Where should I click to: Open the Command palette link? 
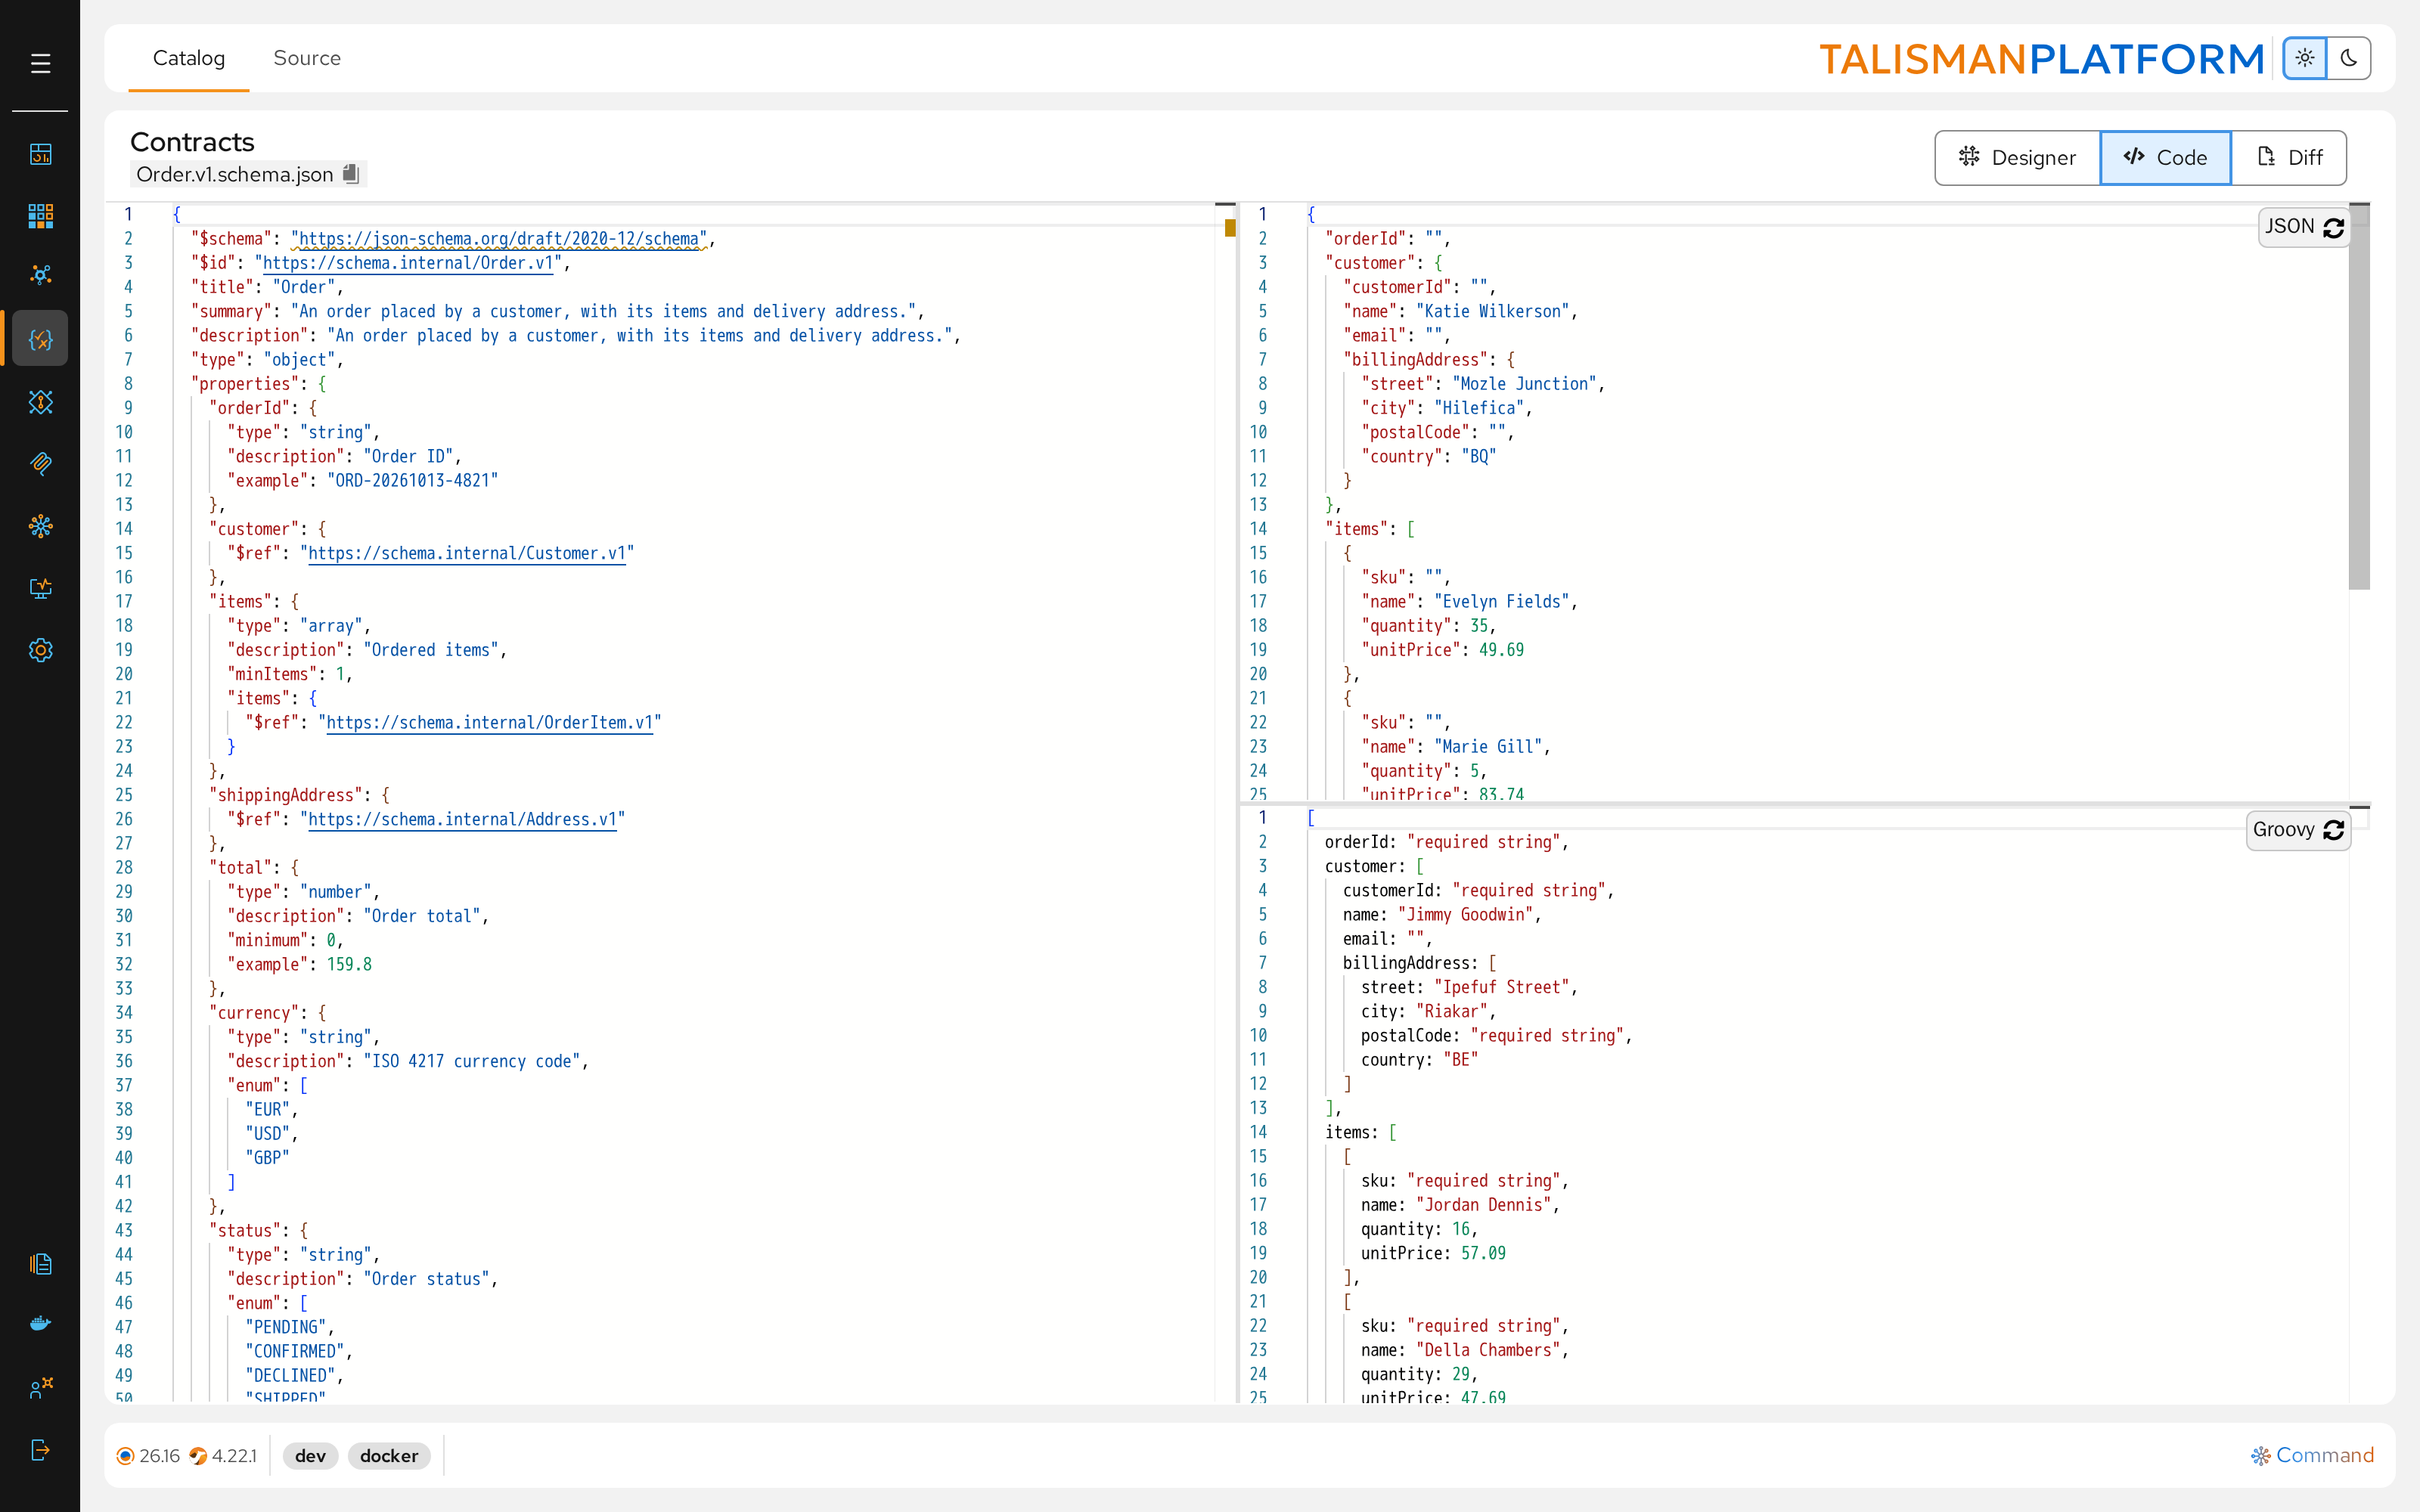[x=2312, y=1455]
